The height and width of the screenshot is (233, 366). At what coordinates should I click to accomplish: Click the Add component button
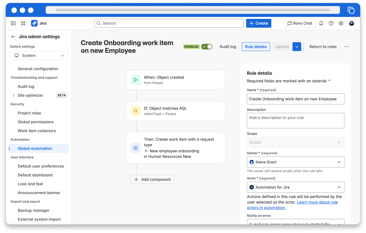click(x=152, y=180)
